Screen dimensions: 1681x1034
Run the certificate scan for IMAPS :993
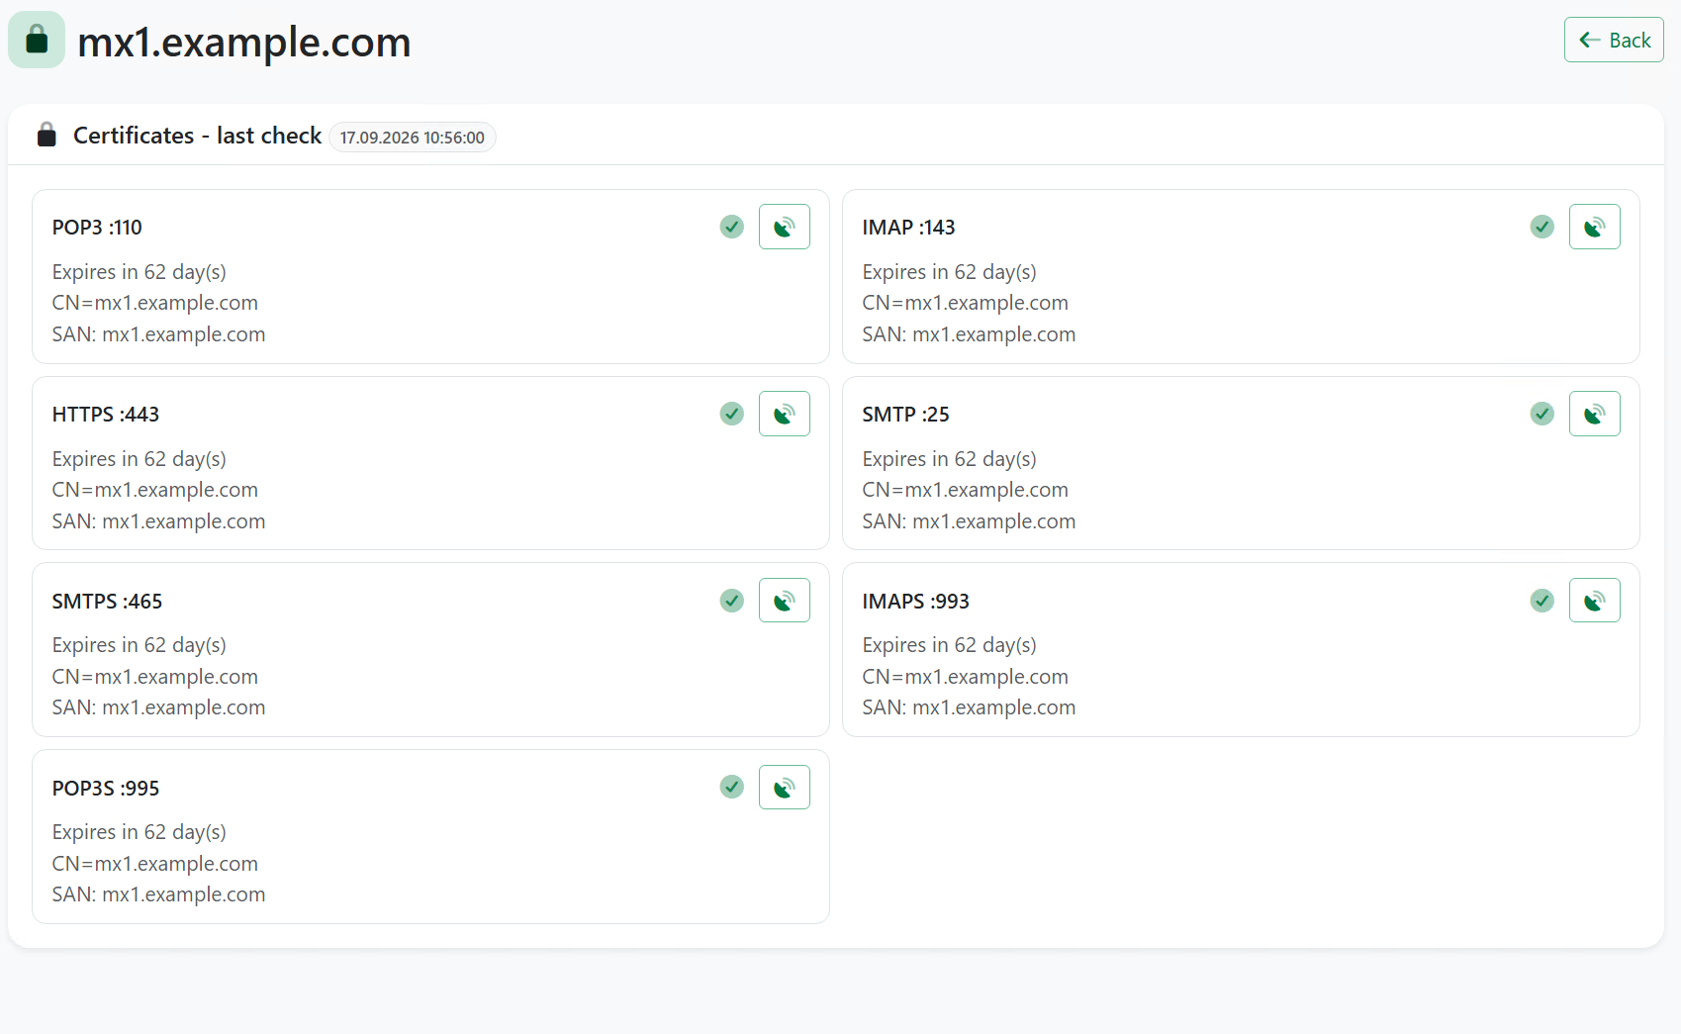tap(1595, 601)
